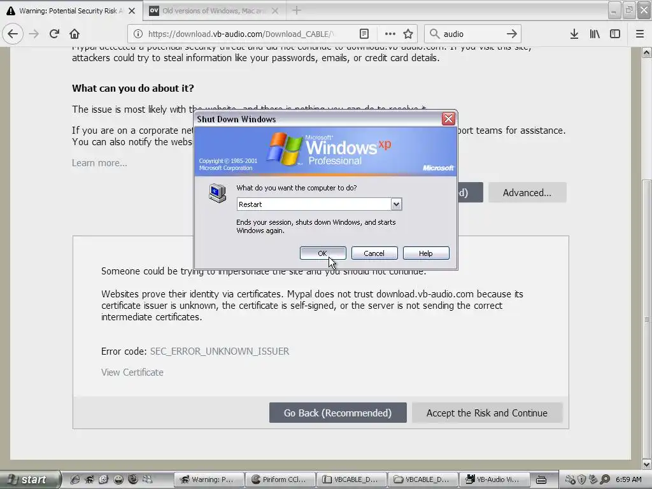652x489 pixels.
Task: Open a new tab with plus icon
Action: [x=297, y=10]
